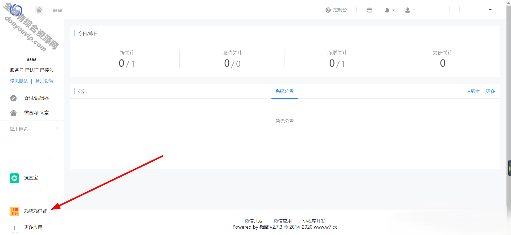Open 小程序开发 footer link
The image size is (511, 235).
pos(314,221)
